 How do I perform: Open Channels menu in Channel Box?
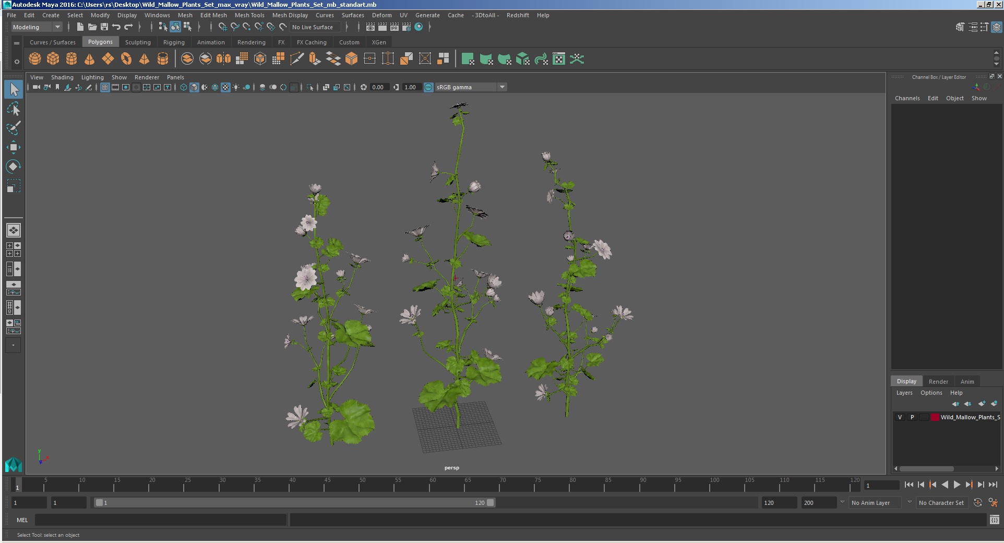pos(907,98)
